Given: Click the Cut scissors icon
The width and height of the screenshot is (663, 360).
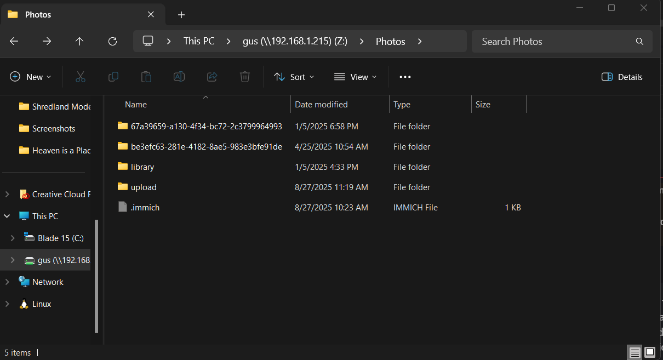Looking at the screenshot, I should 81,77.
